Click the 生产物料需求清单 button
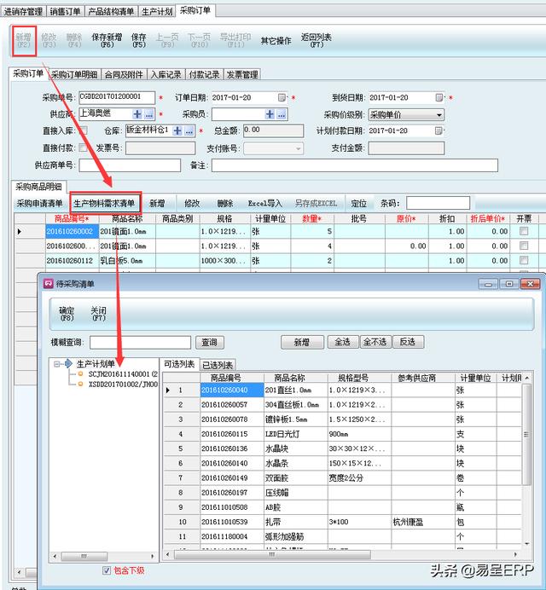The image size is (546, 590). [104, 204]
